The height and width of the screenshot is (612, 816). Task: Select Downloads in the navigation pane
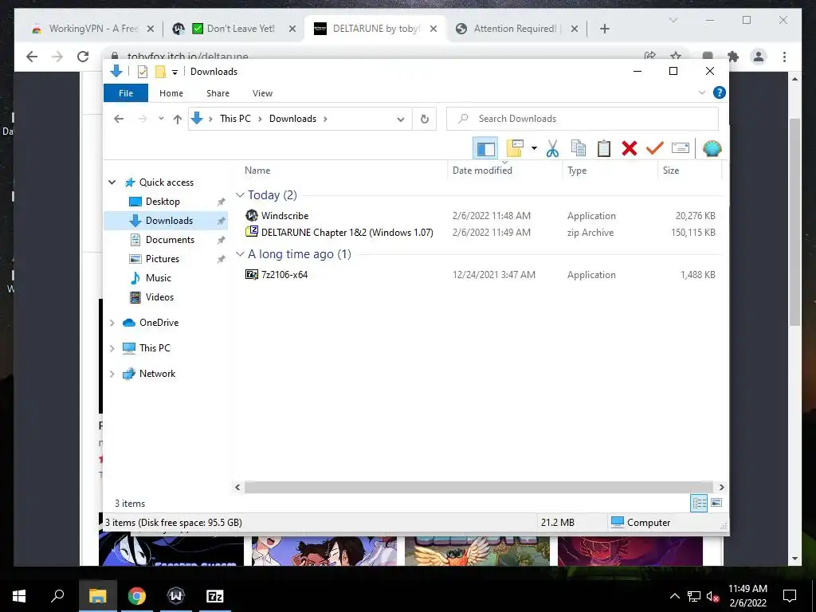click(x=166, y=221)
